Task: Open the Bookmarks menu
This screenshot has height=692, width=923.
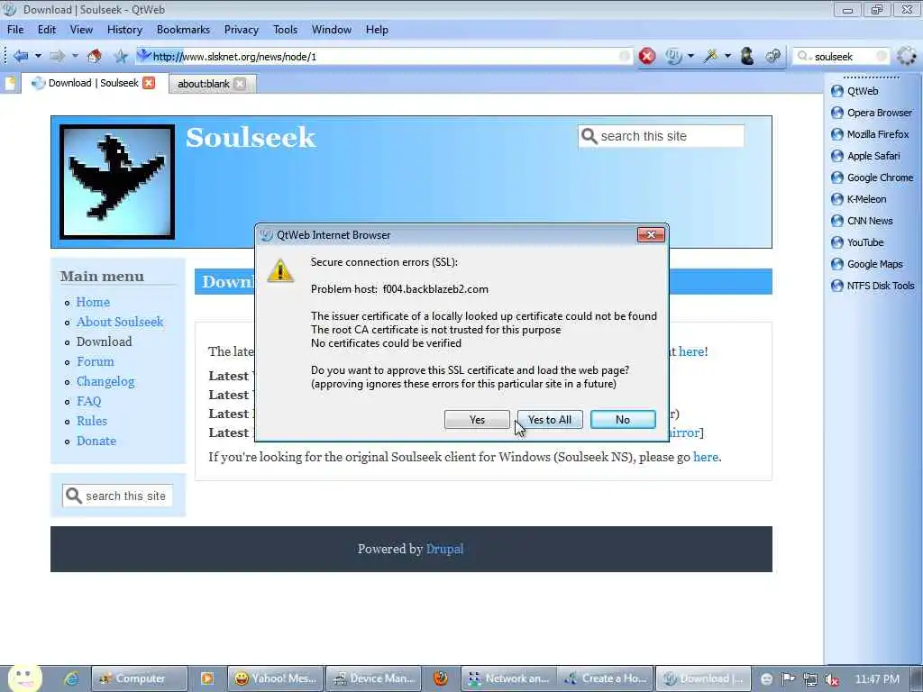Action: tap(183, 30)
